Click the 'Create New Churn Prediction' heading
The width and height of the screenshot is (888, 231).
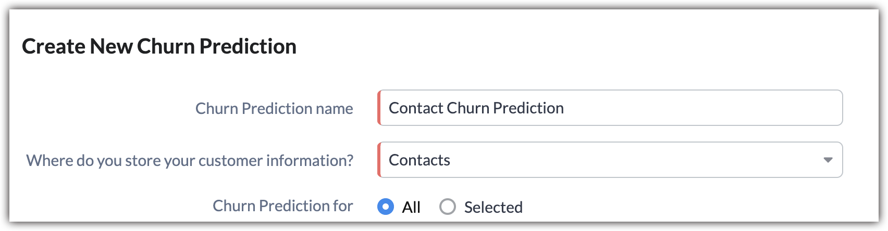(159, 46)
